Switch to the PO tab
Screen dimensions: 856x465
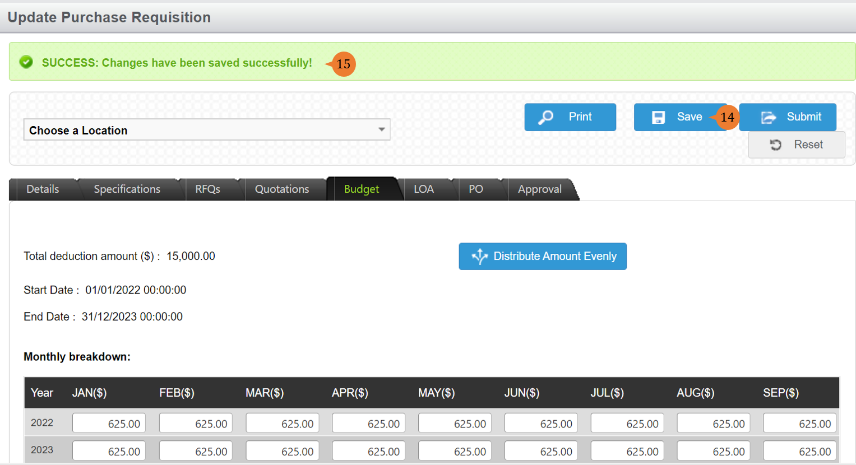(x=476, y=189)
